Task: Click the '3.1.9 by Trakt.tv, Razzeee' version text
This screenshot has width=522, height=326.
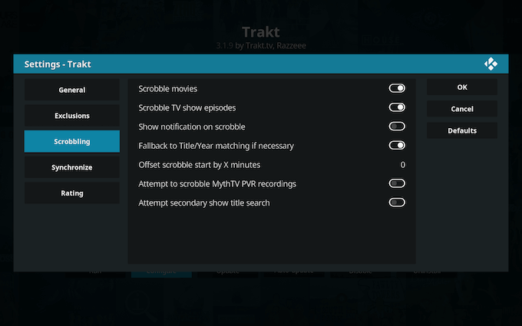Action: click(261, 46)
